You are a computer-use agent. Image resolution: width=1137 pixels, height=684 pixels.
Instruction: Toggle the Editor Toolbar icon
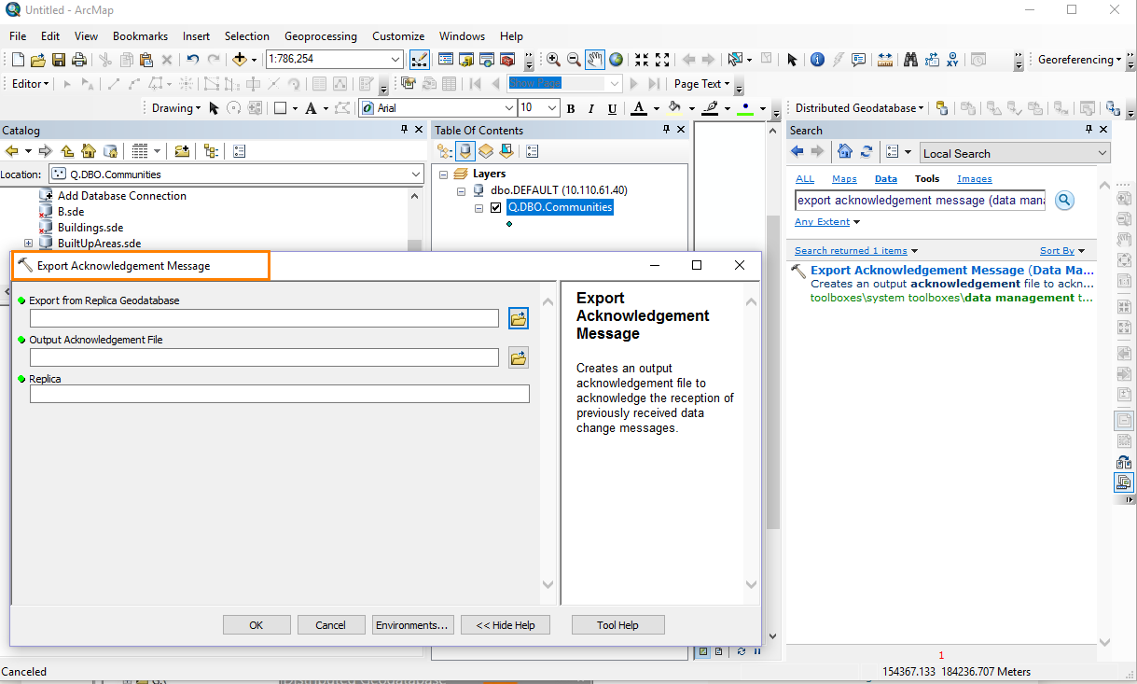[x=419, y=60]
